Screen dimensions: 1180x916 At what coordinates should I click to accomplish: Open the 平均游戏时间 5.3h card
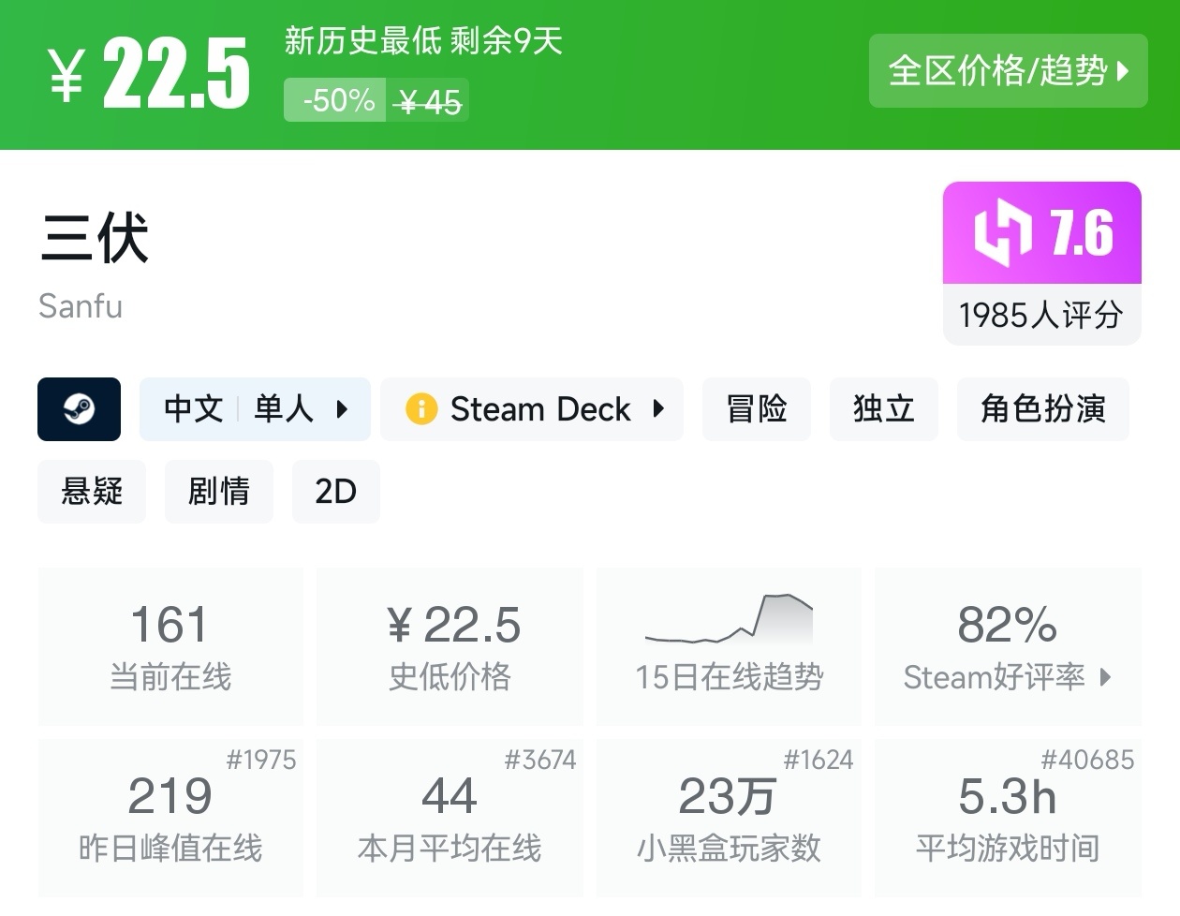1008,818
